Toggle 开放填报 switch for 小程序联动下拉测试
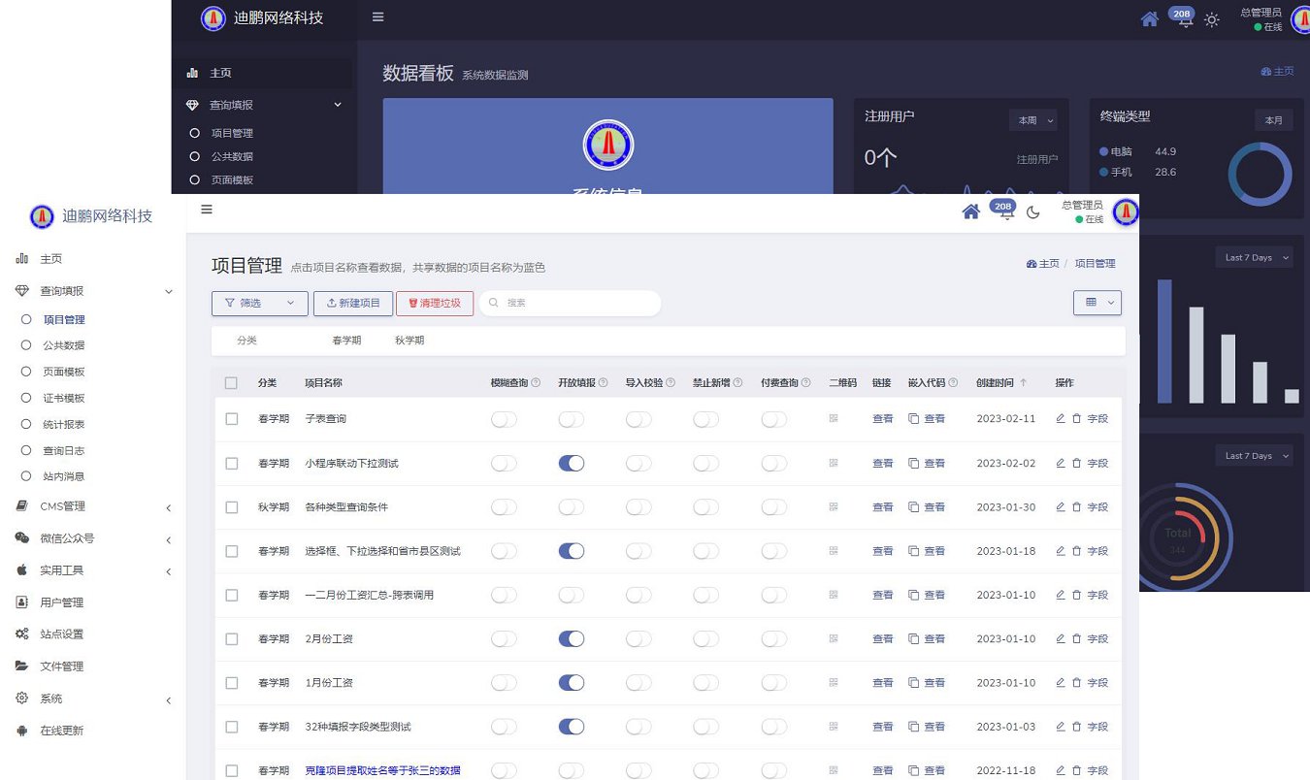 [572, 463]
